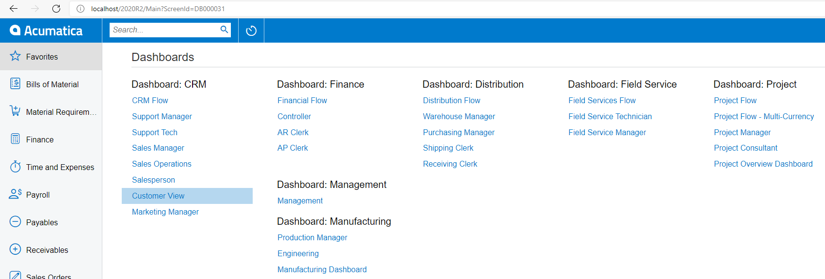This screenshot has width=825, height=279.
Task: Open the Field Service Technician dashboard
Action: 610,116
